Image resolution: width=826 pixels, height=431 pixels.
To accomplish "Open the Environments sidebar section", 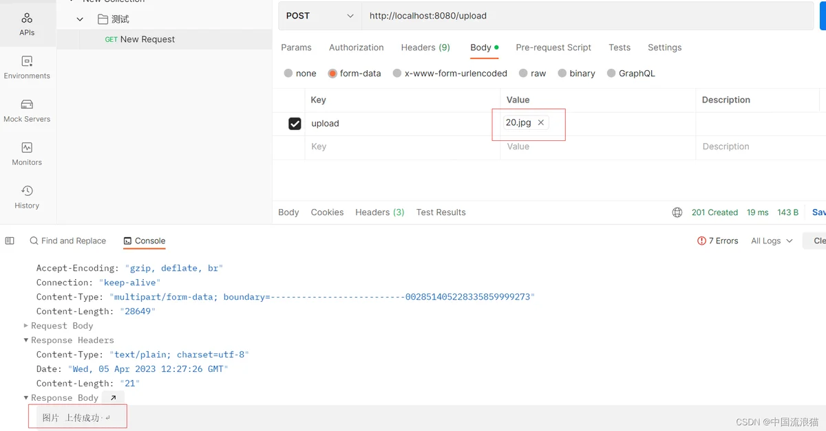I will point(27,67).
